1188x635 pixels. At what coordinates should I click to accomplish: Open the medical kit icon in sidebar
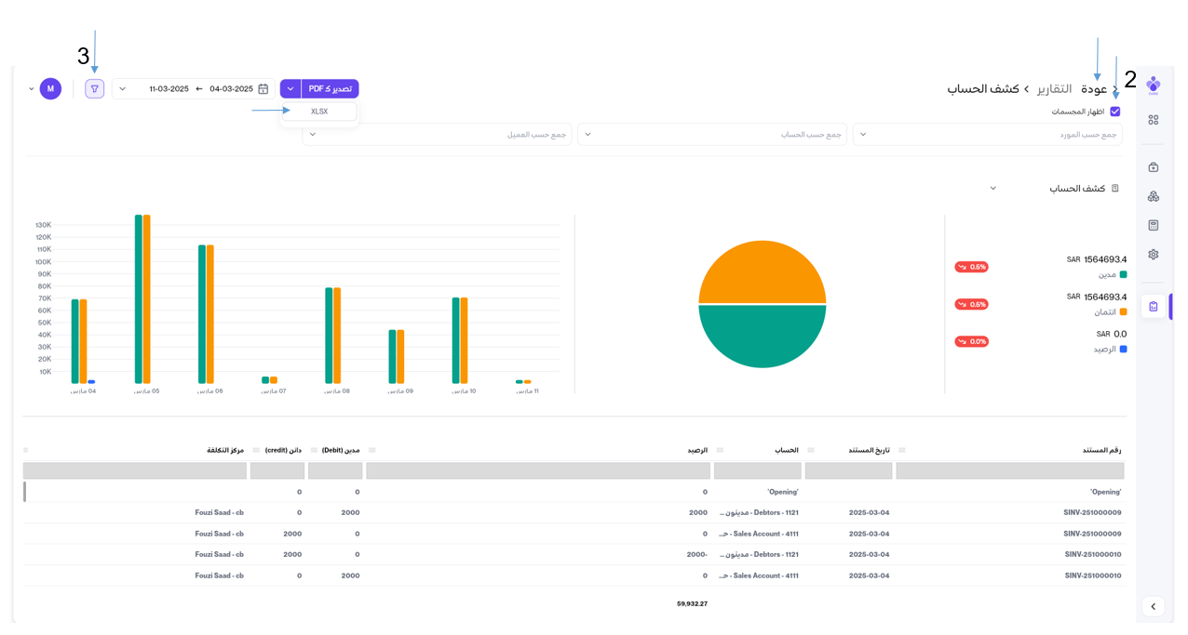click(1154, 167)
